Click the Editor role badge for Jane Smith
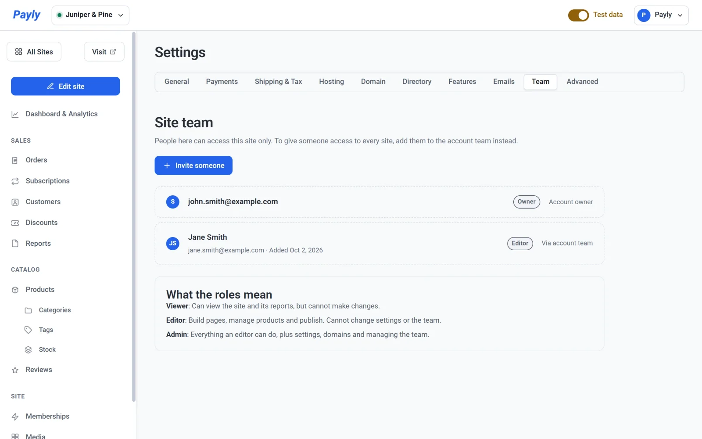This screenshot has height=439, width=702. point(520,243)
